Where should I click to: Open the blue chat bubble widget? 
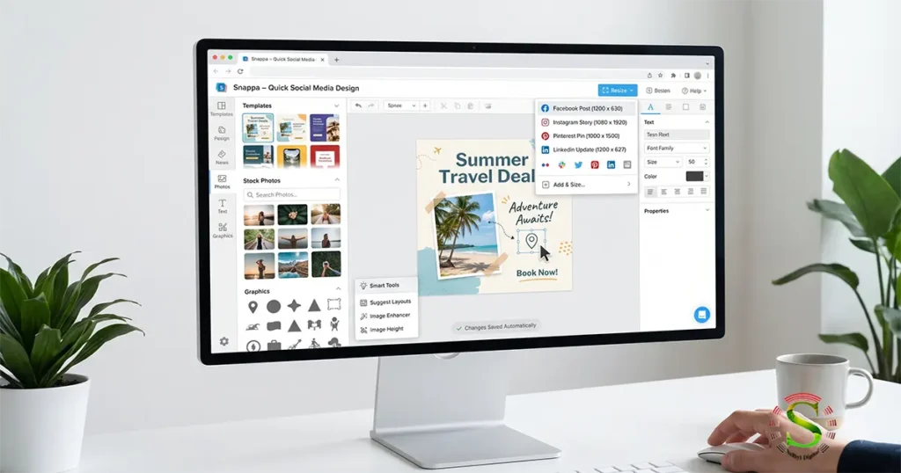click(701, 315)
